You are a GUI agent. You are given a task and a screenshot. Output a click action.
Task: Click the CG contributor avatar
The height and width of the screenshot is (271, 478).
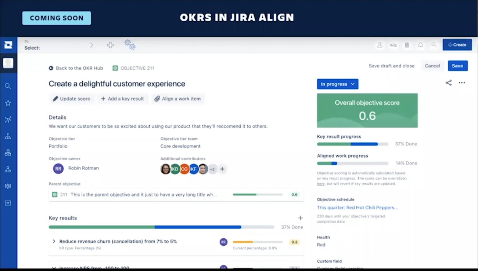click(x=184, y=169)
